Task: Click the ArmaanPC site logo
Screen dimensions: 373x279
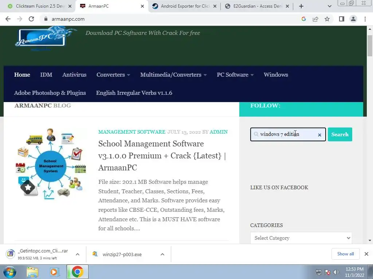Action: [x=45, y=39]
